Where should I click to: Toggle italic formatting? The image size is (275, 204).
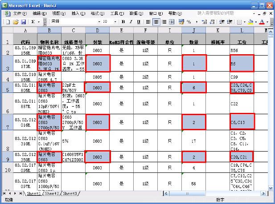click(x=131, y=21)
